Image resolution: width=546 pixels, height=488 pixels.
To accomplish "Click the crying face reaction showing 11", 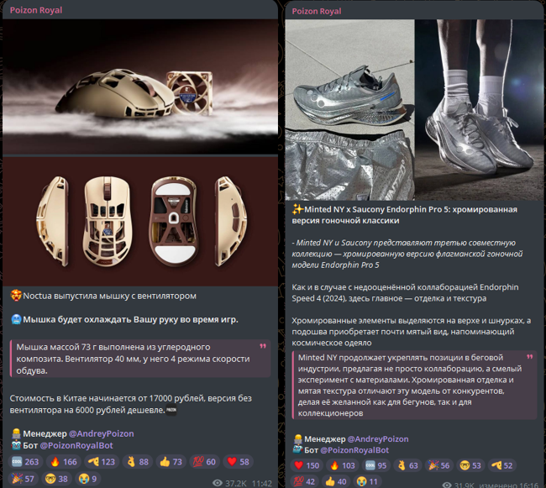I will [367, 481].
